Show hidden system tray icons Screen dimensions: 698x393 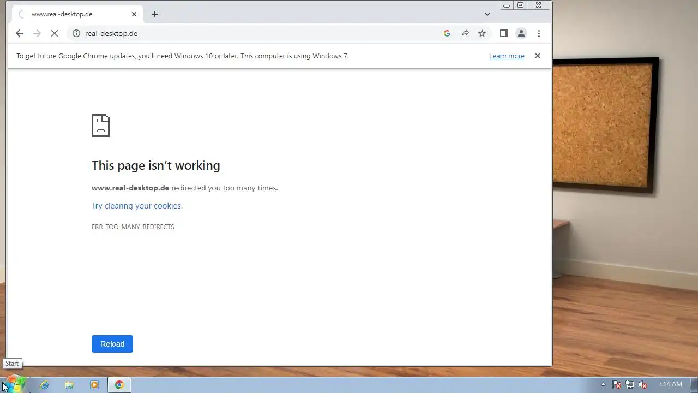[x=603, y=384]
